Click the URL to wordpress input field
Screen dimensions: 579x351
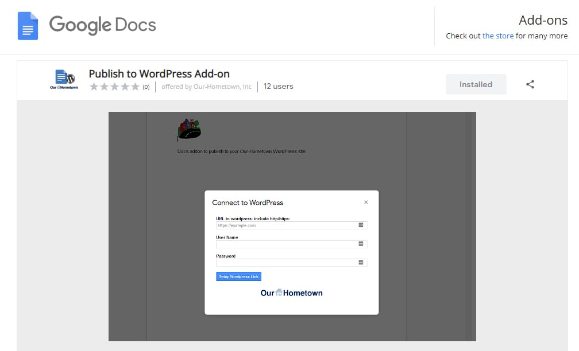(x=291, y=225)
